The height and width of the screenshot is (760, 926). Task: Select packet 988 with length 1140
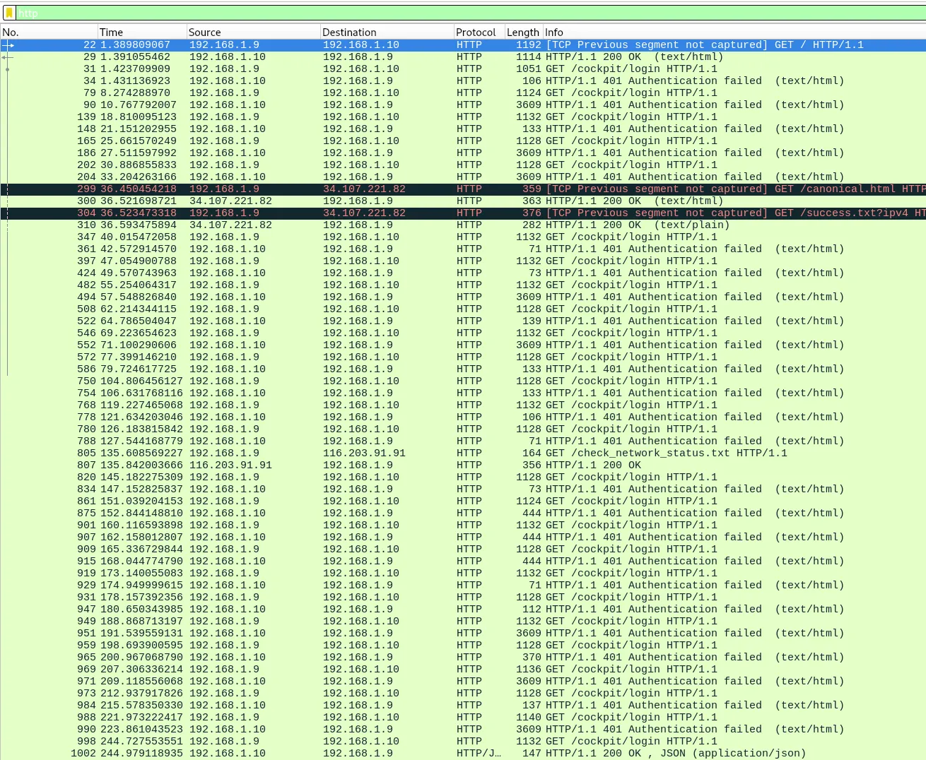(x=424, y=718)
